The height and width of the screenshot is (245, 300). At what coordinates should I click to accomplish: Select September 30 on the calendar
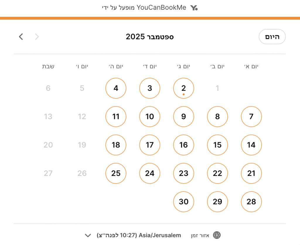184,202
